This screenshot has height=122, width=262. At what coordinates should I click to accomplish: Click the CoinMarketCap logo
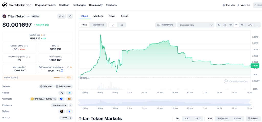click(x=17, y=5)
